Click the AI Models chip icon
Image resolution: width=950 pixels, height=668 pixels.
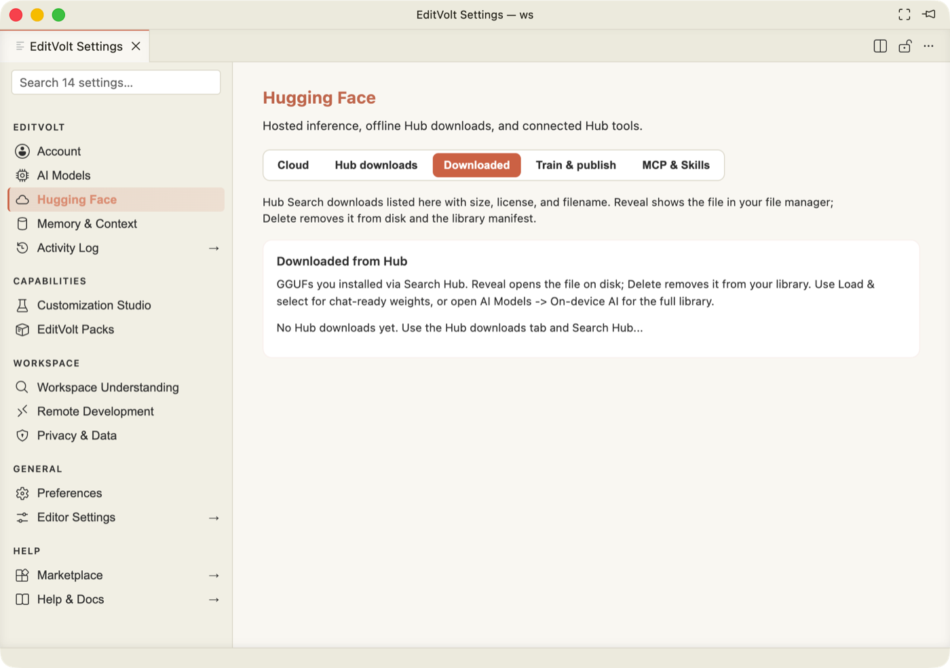pyautogui.click(x=22, y=175)
